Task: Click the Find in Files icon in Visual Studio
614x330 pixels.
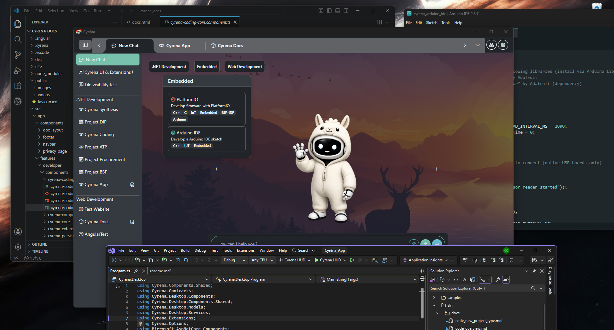Action: [x=375, y=260]
